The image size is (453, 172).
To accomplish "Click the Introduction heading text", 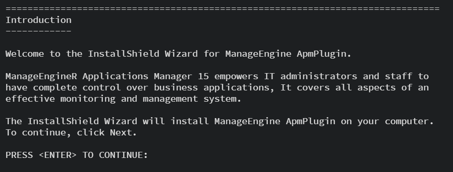I will pos(39,20).
